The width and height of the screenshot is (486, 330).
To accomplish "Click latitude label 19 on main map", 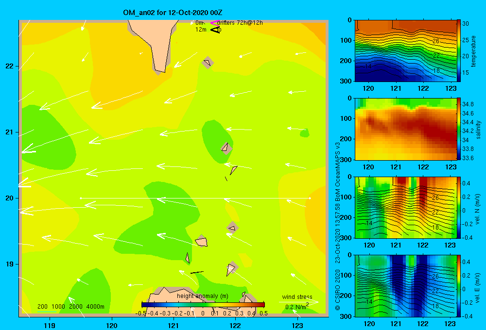I will 10,264.
